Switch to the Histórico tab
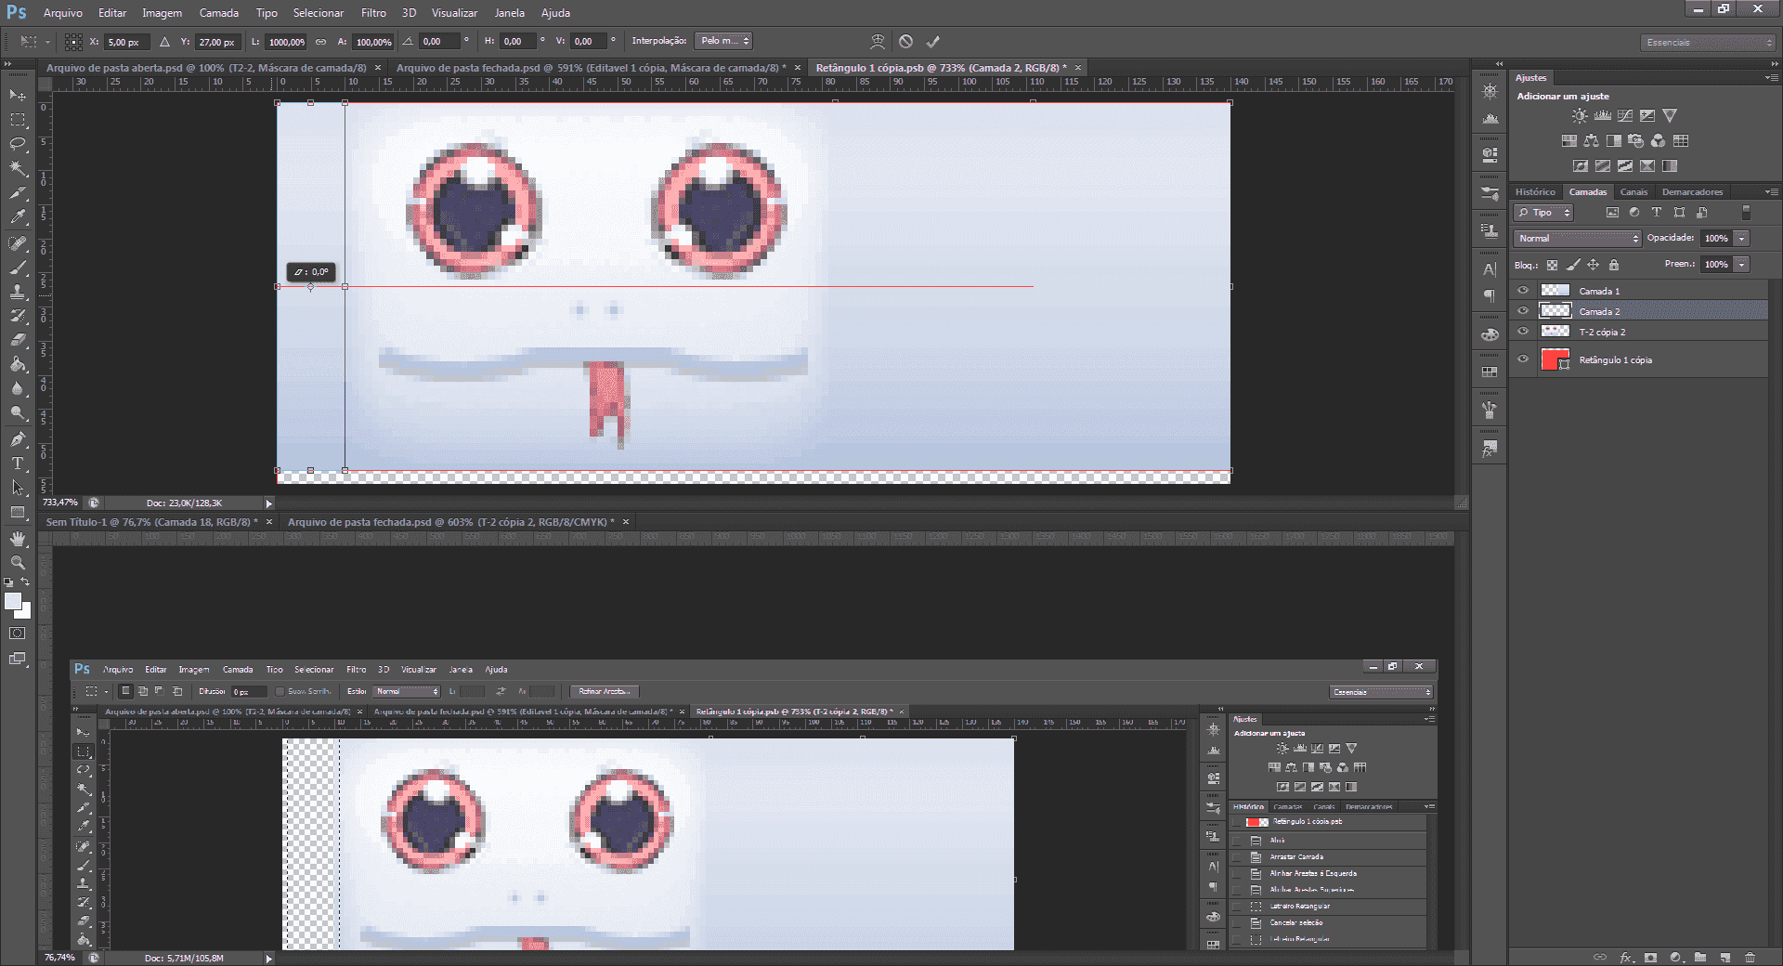 click(x=1535, y=192)
